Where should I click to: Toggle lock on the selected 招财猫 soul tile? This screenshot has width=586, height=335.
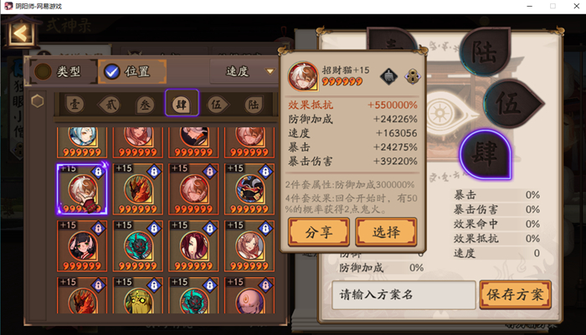[x=98, y=172]
